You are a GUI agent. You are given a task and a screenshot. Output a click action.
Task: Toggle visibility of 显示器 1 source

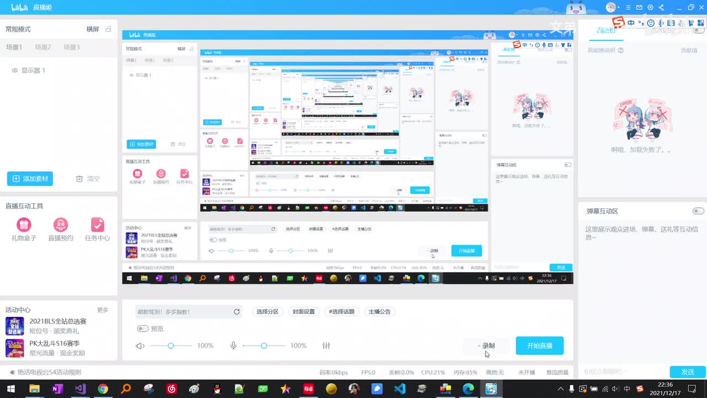point(15,70)
